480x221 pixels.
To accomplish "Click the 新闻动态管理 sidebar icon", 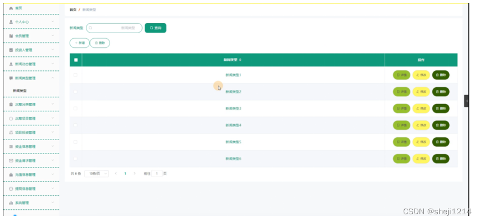I will coord(11,64).
